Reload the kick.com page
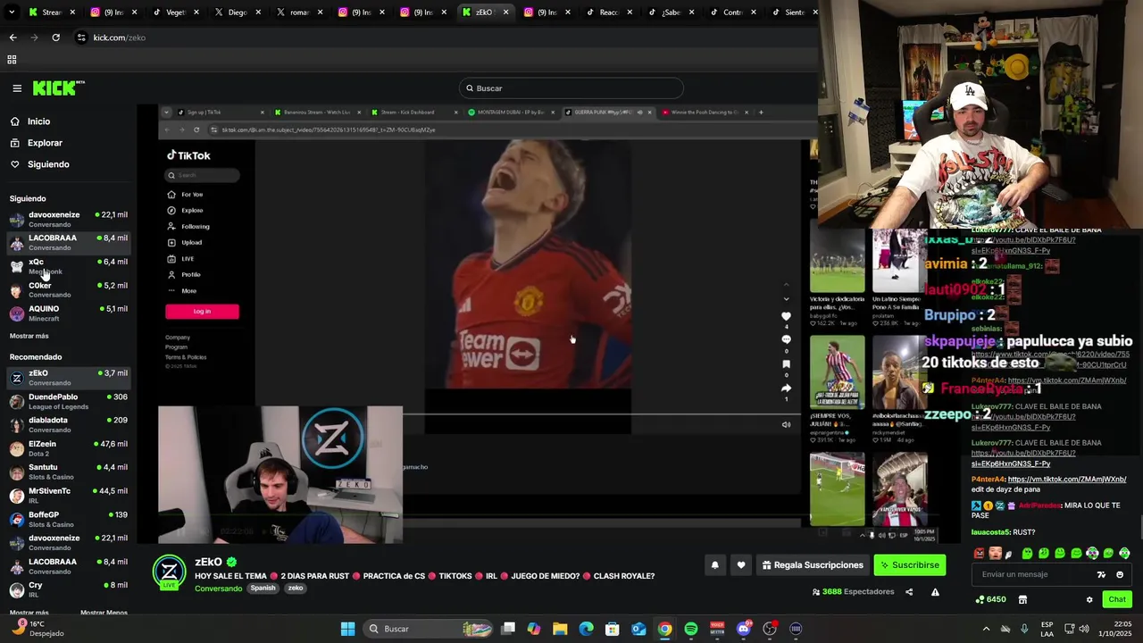This screenshot has width=1143, height=643. pyautogui.click(x=55, y=38)
